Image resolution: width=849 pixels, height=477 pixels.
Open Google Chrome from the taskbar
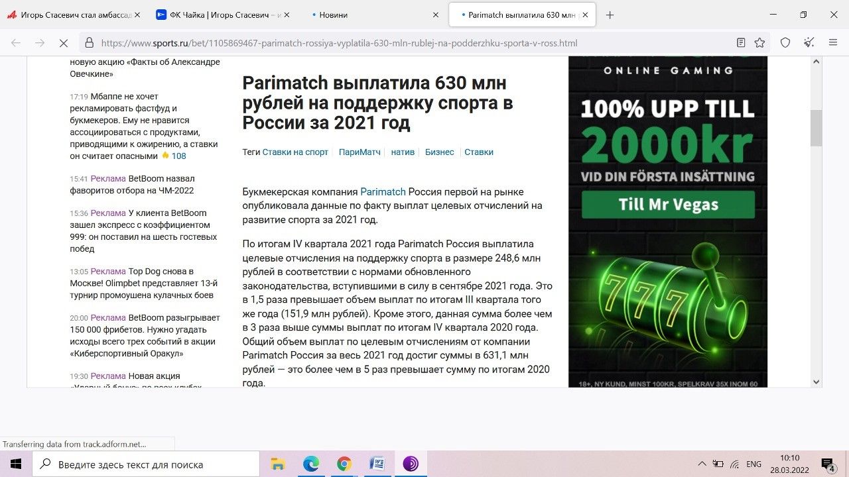tap(344, 463)
